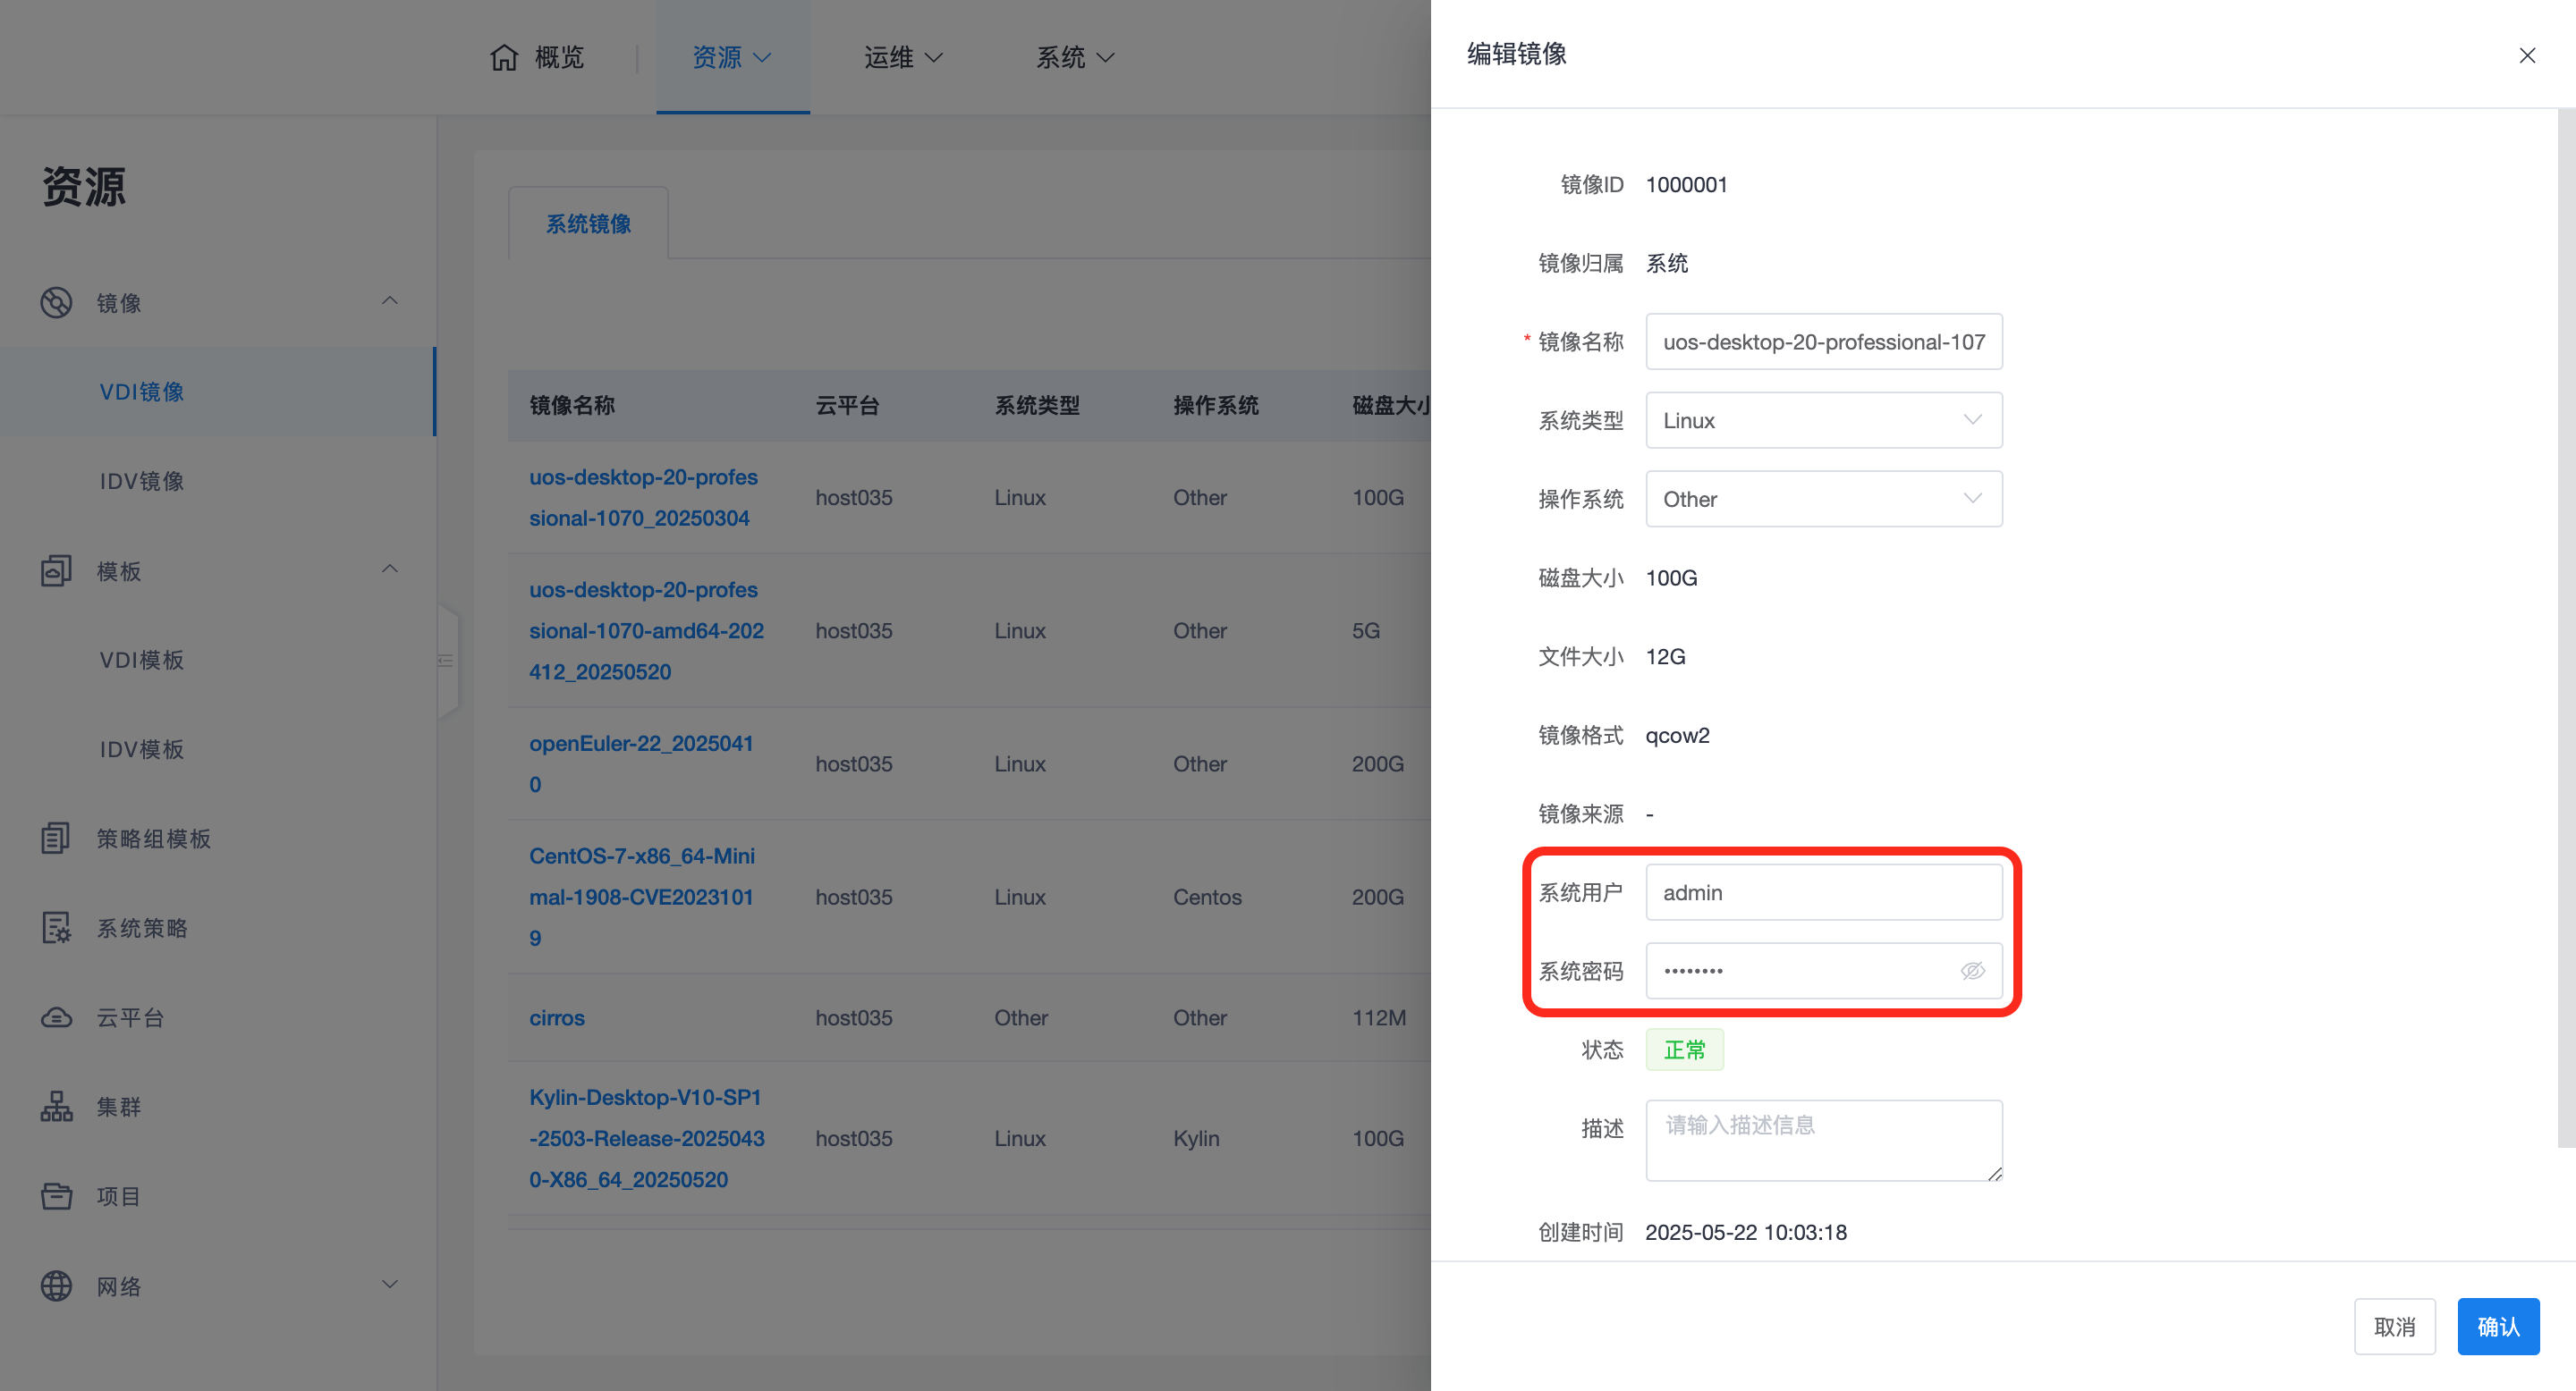Switch to the 系统镜像 tab
Viewport: 2576px width, 1391px height.
pyautogui.click(x=588, y=223)
